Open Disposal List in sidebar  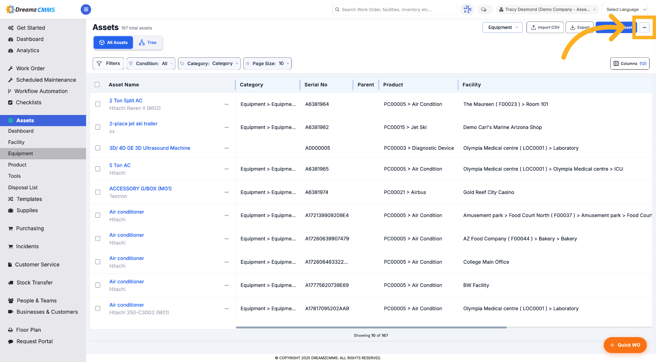tap(23, 188)
